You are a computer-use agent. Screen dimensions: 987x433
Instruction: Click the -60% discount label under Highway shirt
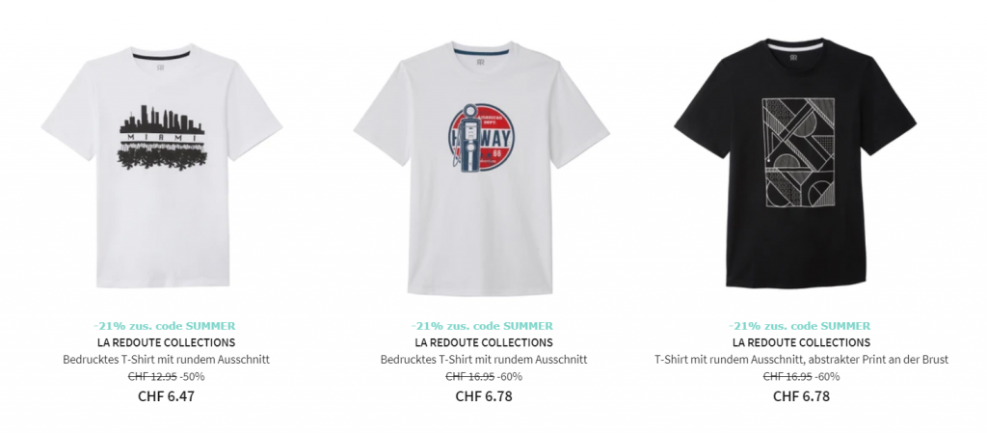click(x=510, y=377)
